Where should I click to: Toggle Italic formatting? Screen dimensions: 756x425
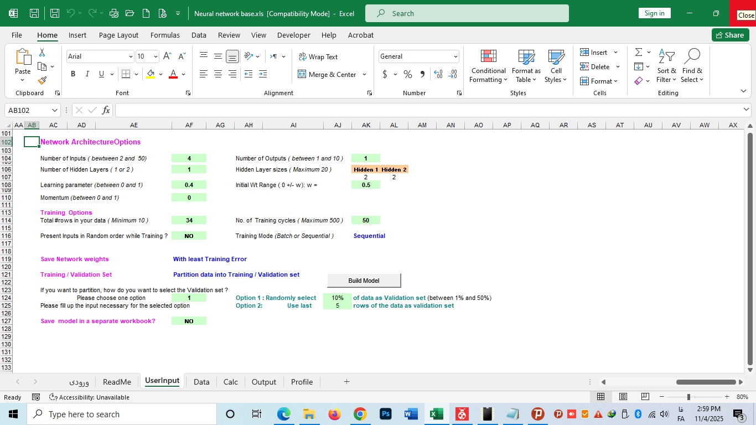click(87, 74)
